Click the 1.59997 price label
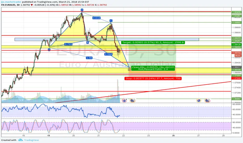The height and width of the screenshot is (143, 243). (x=236, y=22)
